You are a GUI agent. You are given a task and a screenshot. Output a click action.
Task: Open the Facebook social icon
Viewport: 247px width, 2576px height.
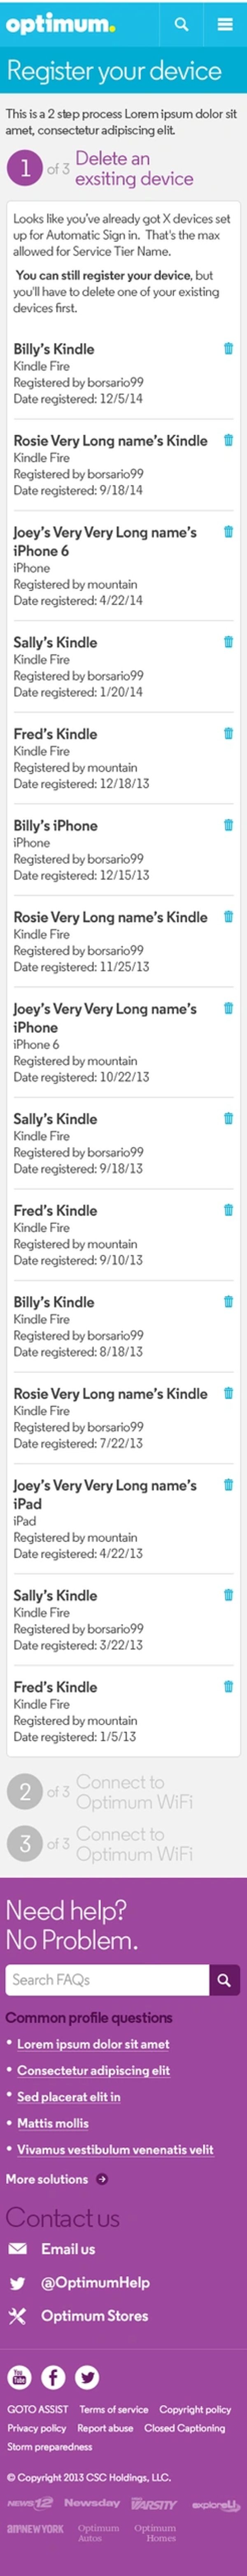53,2378
